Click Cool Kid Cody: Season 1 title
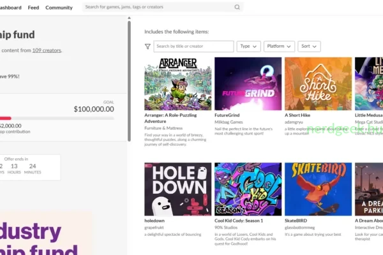The width and height of the screenshot is (383, 255). tap(239, 221)
